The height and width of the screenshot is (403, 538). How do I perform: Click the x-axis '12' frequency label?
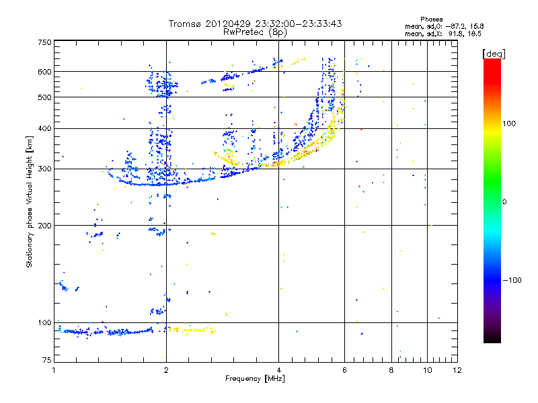[457, 370]
